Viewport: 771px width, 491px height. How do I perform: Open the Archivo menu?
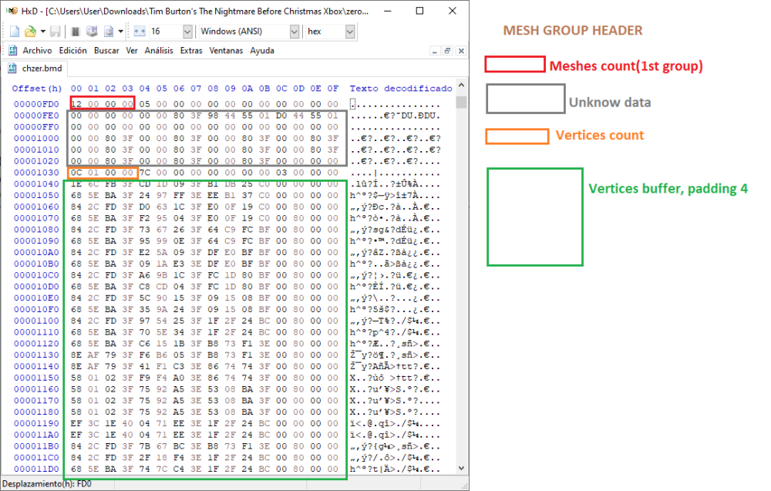pos(38,50)
